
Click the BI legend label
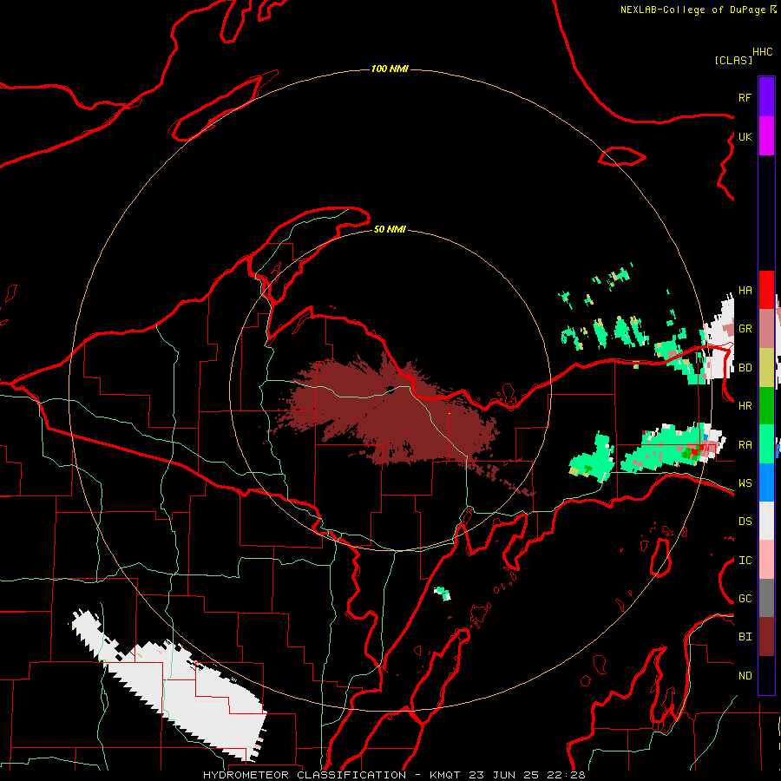[x=745, y=637]
